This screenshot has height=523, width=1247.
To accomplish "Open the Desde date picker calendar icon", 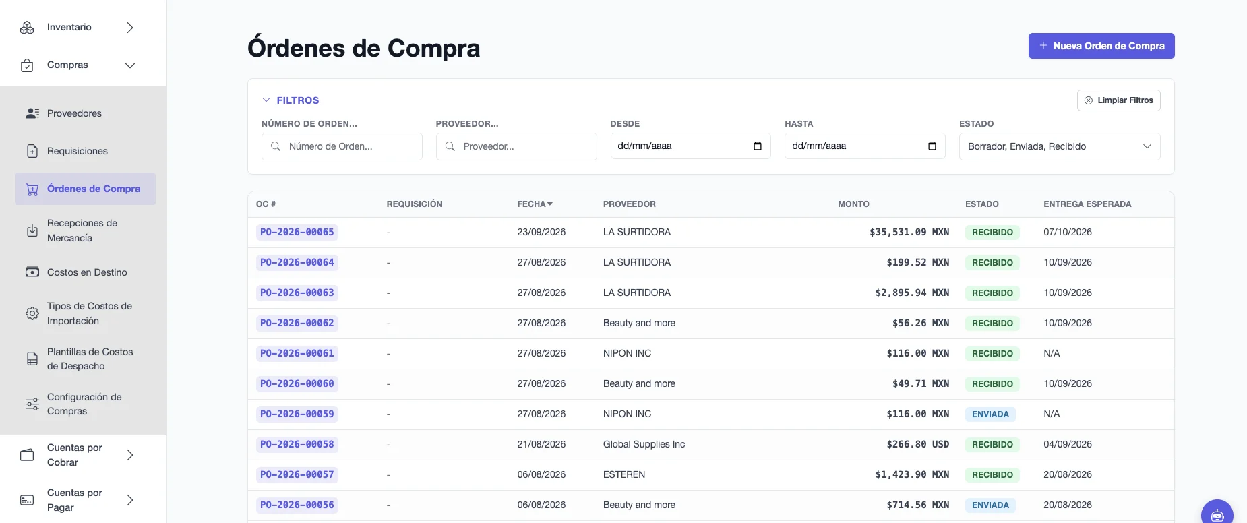I will point(758,146).
